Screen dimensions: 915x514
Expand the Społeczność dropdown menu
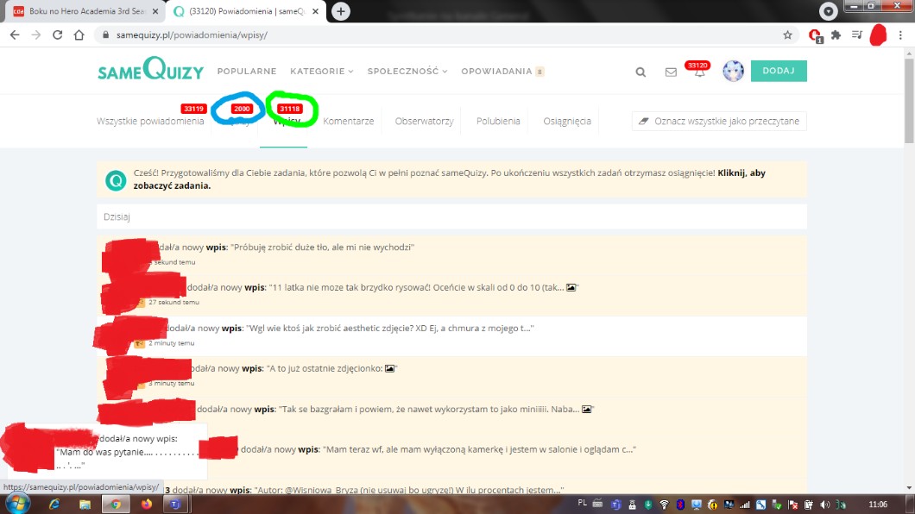pos(407,72)
